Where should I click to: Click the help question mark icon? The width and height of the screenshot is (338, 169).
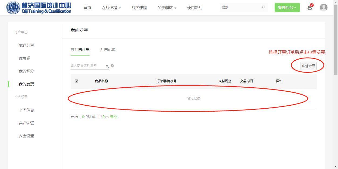[x=112, y=66]
